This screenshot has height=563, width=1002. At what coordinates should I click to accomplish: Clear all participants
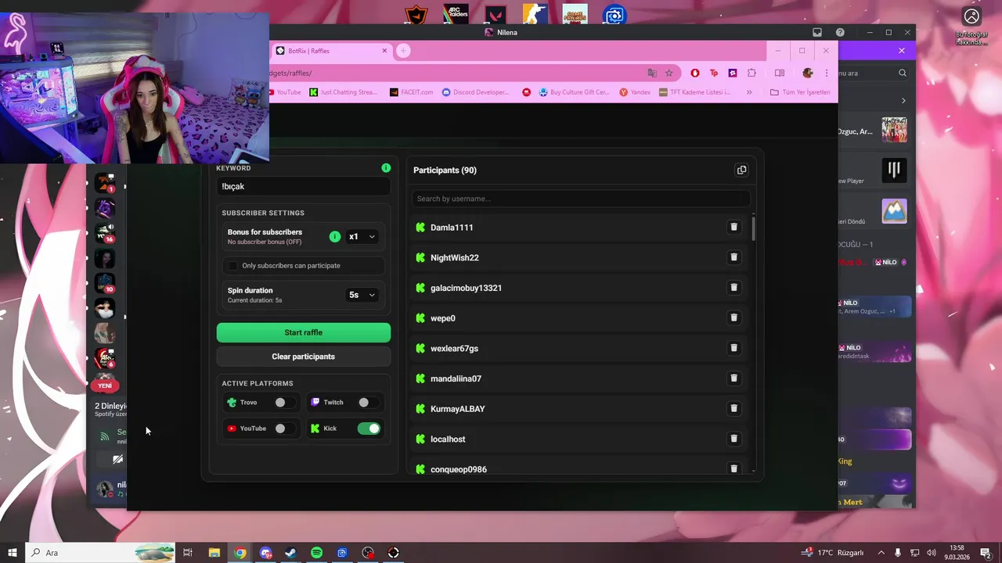pos(304,357)
